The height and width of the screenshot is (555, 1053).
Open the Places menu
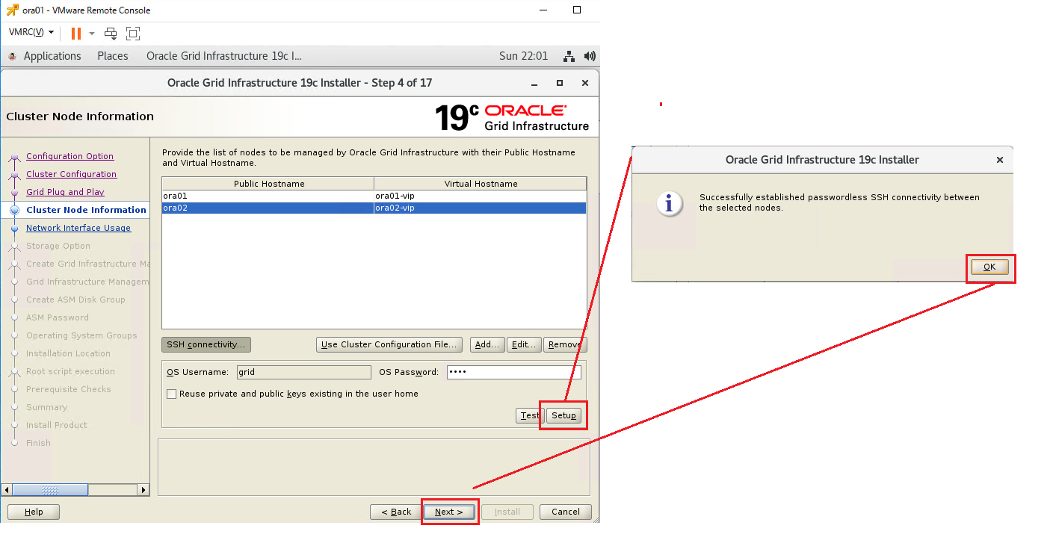point(113,56)
